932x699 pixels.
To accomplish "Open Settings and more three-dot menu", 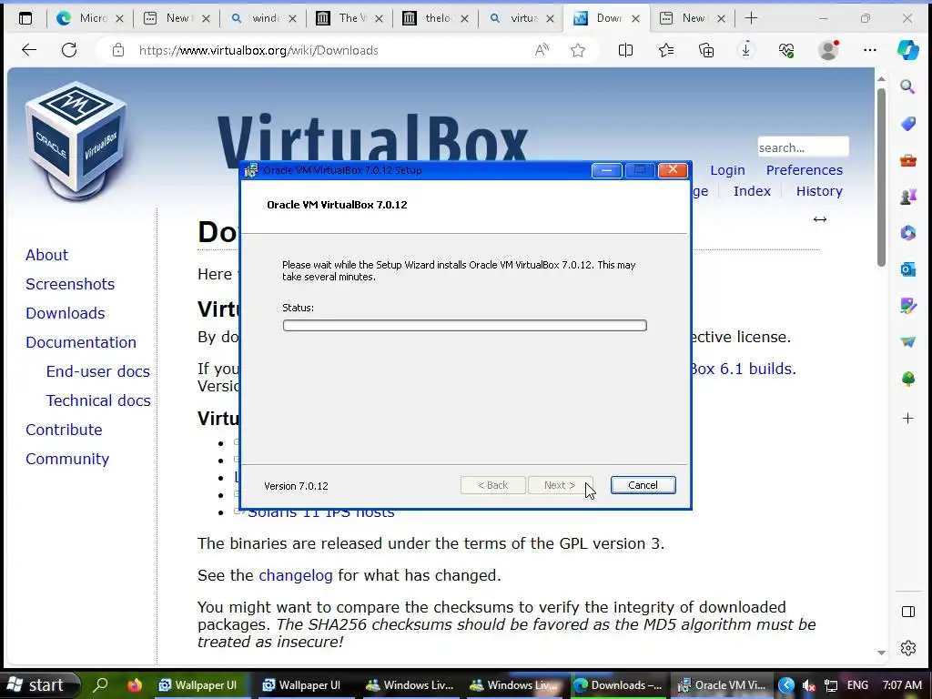I will tap(869, 50).
